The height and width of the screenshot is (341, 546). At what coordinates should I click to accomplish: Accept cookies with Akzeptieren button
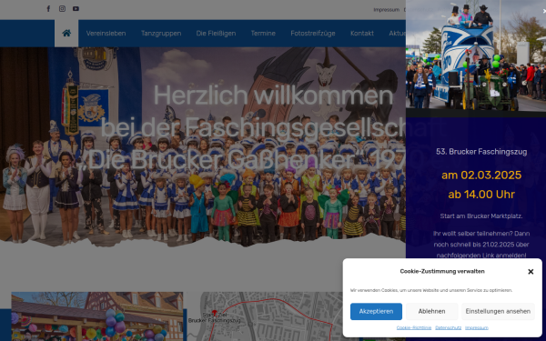coord(376,311)
